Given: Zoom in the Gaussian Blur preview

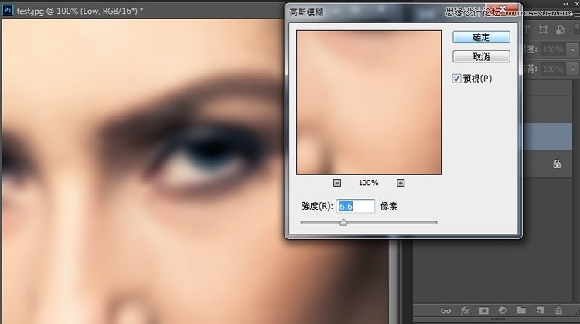Looking at the screenshot, I should (401, 183).
